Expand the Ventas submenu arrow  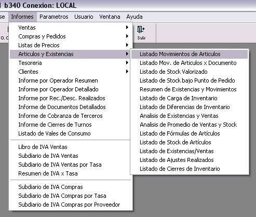pos(127,28)
